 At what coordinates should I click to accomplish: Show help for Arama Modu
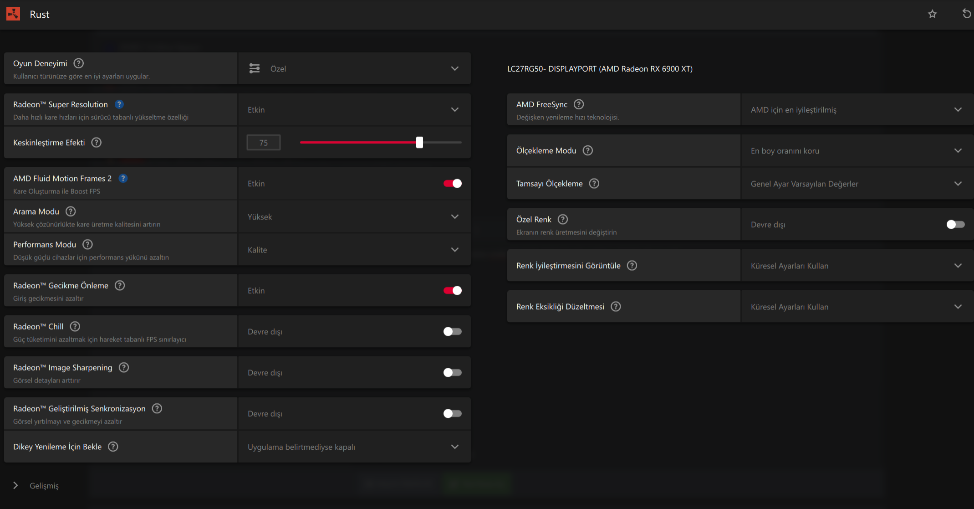(x=71, y=211)
